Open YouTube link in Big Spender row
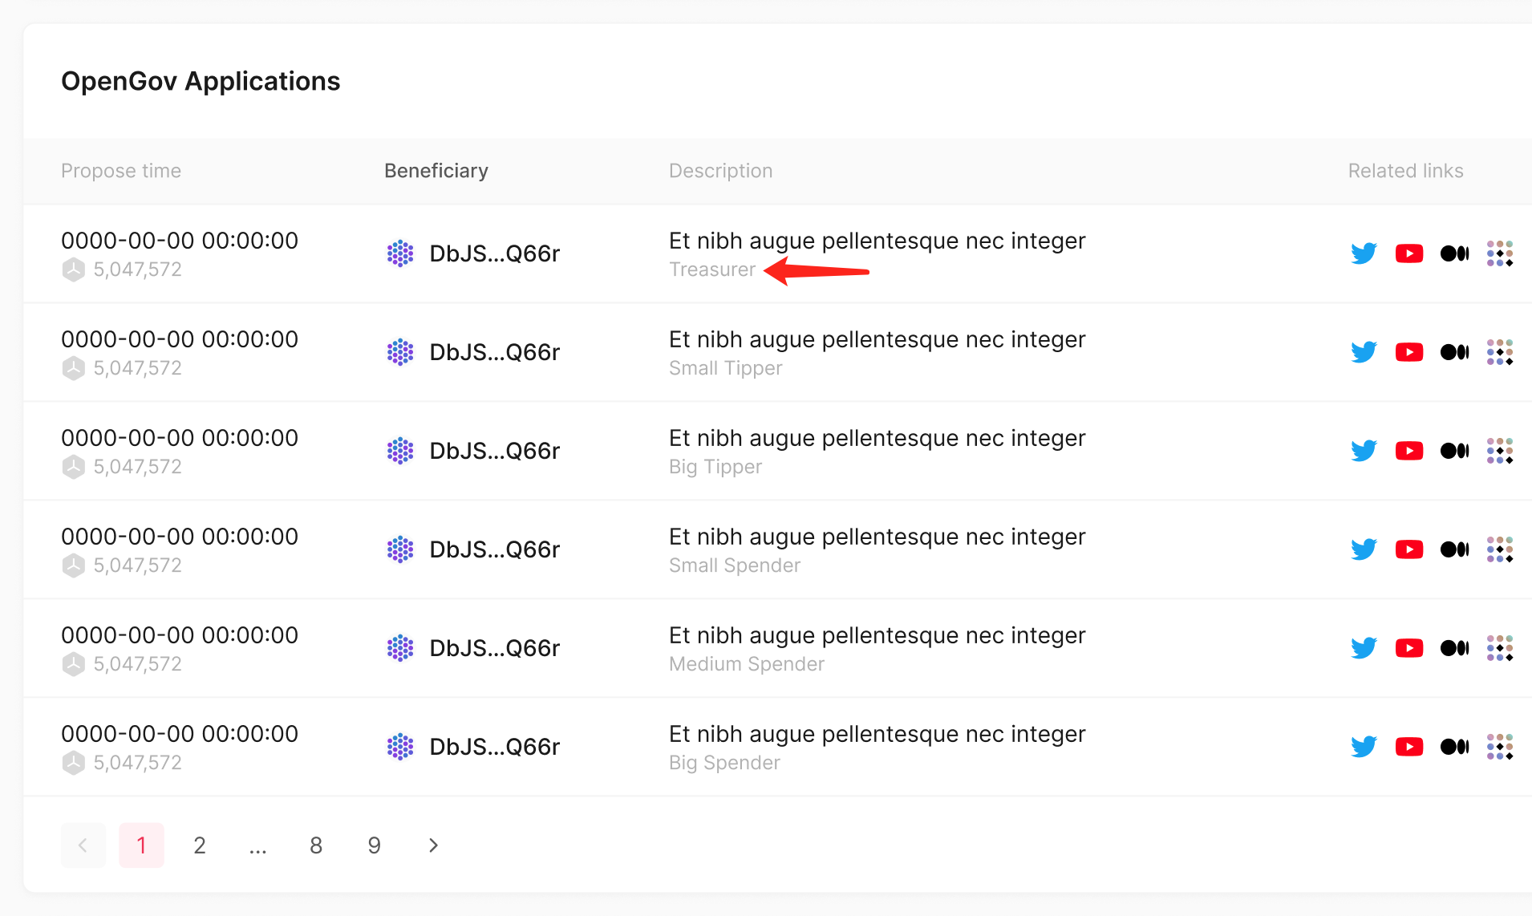Viewport: 1532px width, 916px height. click(x=1409, y=747)
